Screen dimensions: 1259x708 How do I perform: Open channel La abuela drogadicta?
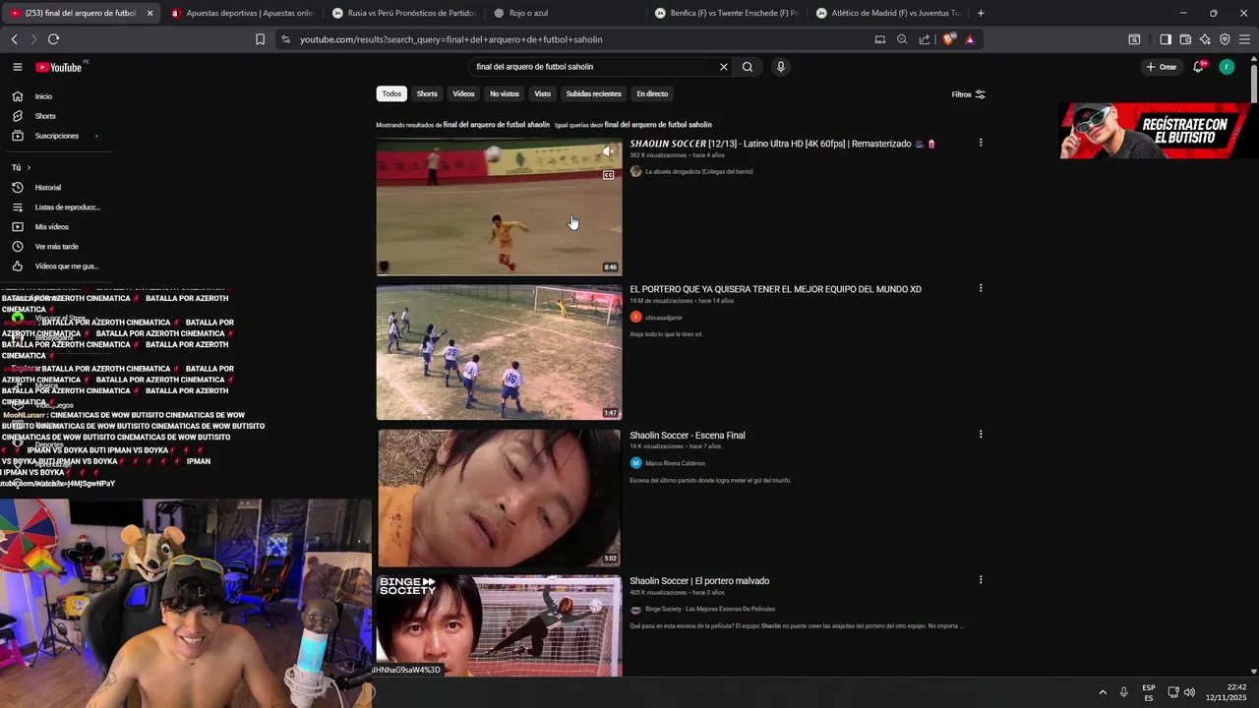tap(699, 171)
